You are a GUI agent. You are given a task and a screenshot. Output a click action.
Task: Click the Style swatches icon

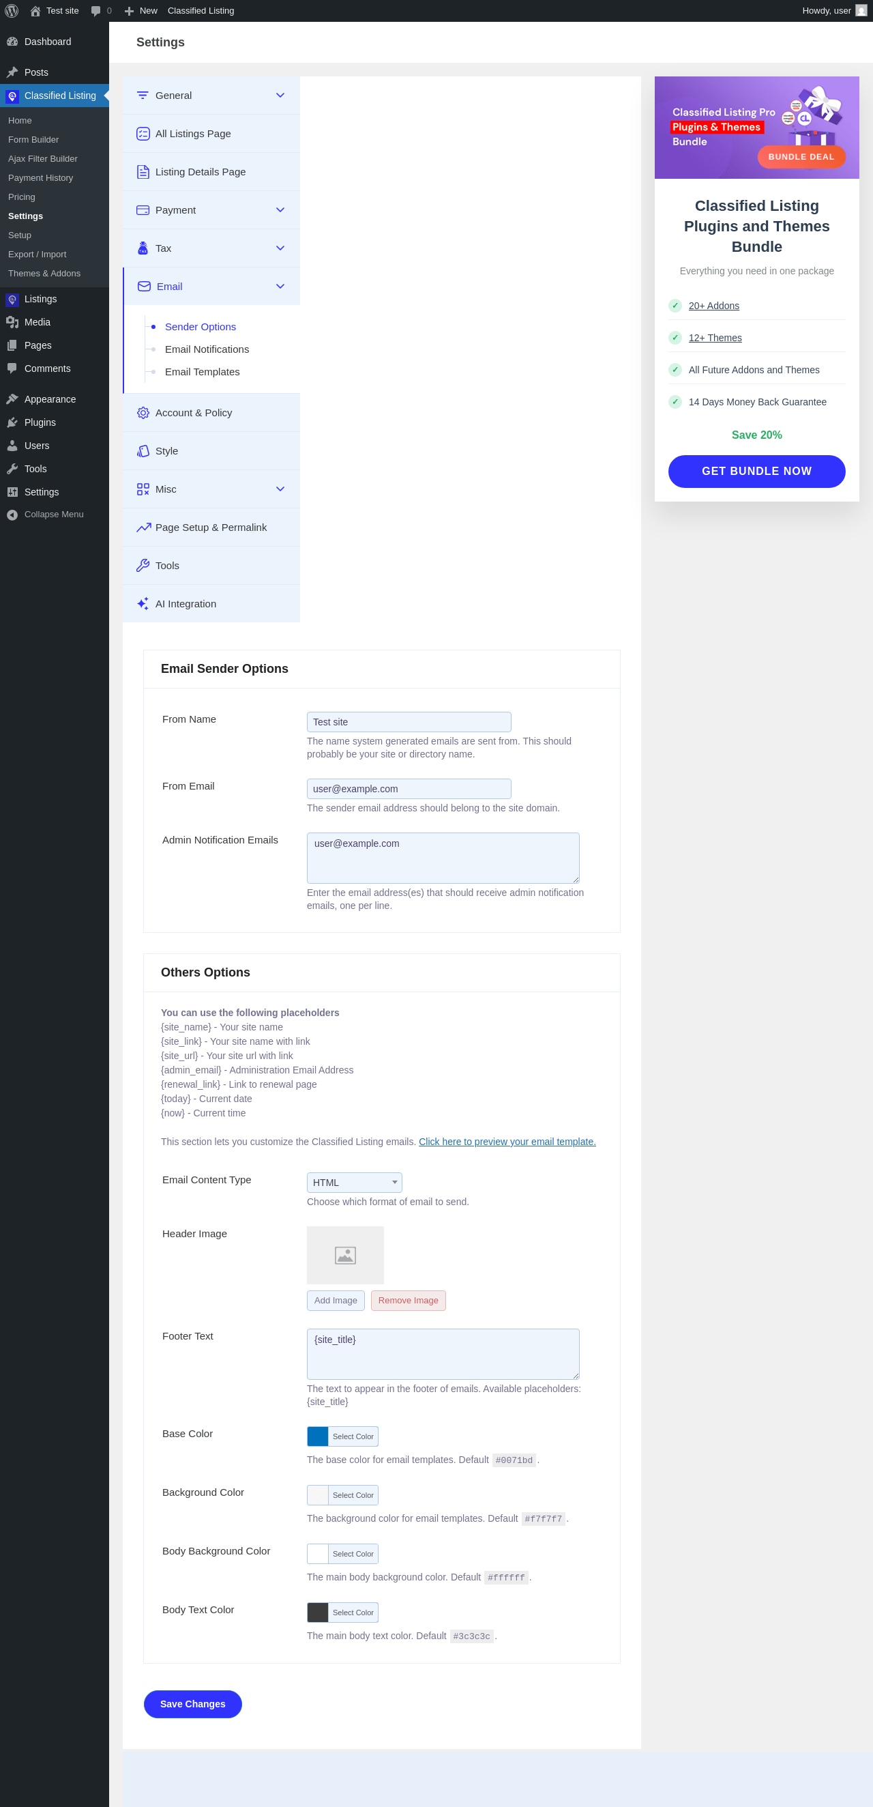143,451
